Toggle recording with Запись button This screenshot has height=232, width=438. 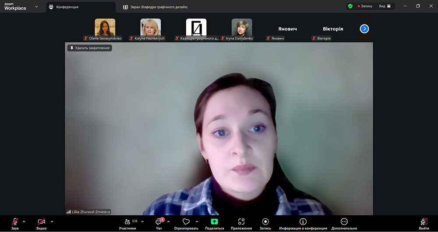[x=265, y=222]
